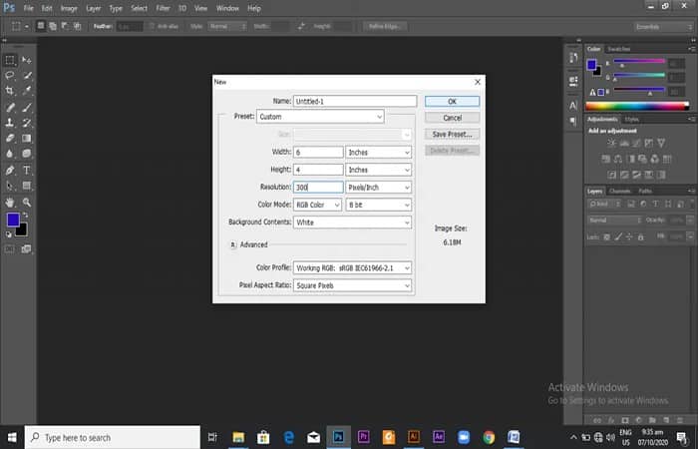This screenshot has width=698, height=449.
Task: Open the bit depth 8 bit dropdown
Action: (378, 205)
